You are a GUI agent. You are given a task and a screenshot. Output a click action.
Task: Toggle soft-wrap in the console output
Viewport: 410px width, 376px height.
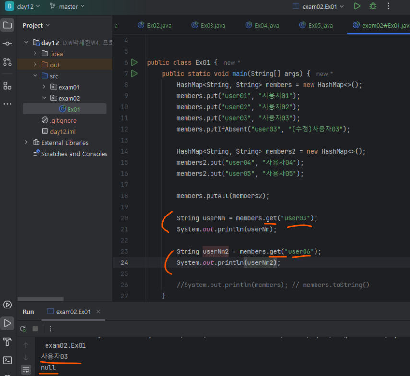click(26, 369)
